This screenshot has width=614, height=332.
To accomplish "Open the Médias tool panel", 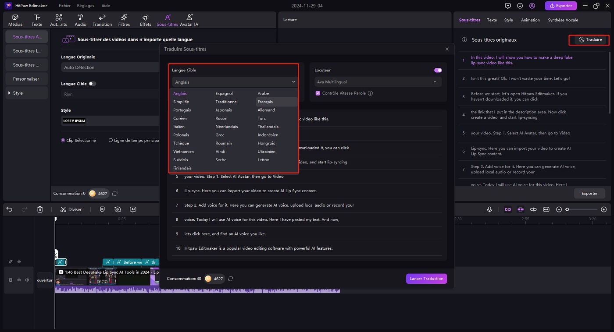I will tap(15, 20).
